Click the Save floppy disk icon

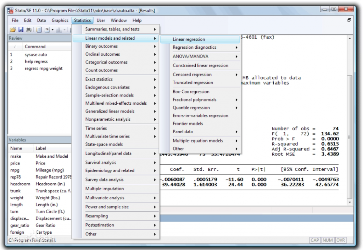click(x=21, y=29)
